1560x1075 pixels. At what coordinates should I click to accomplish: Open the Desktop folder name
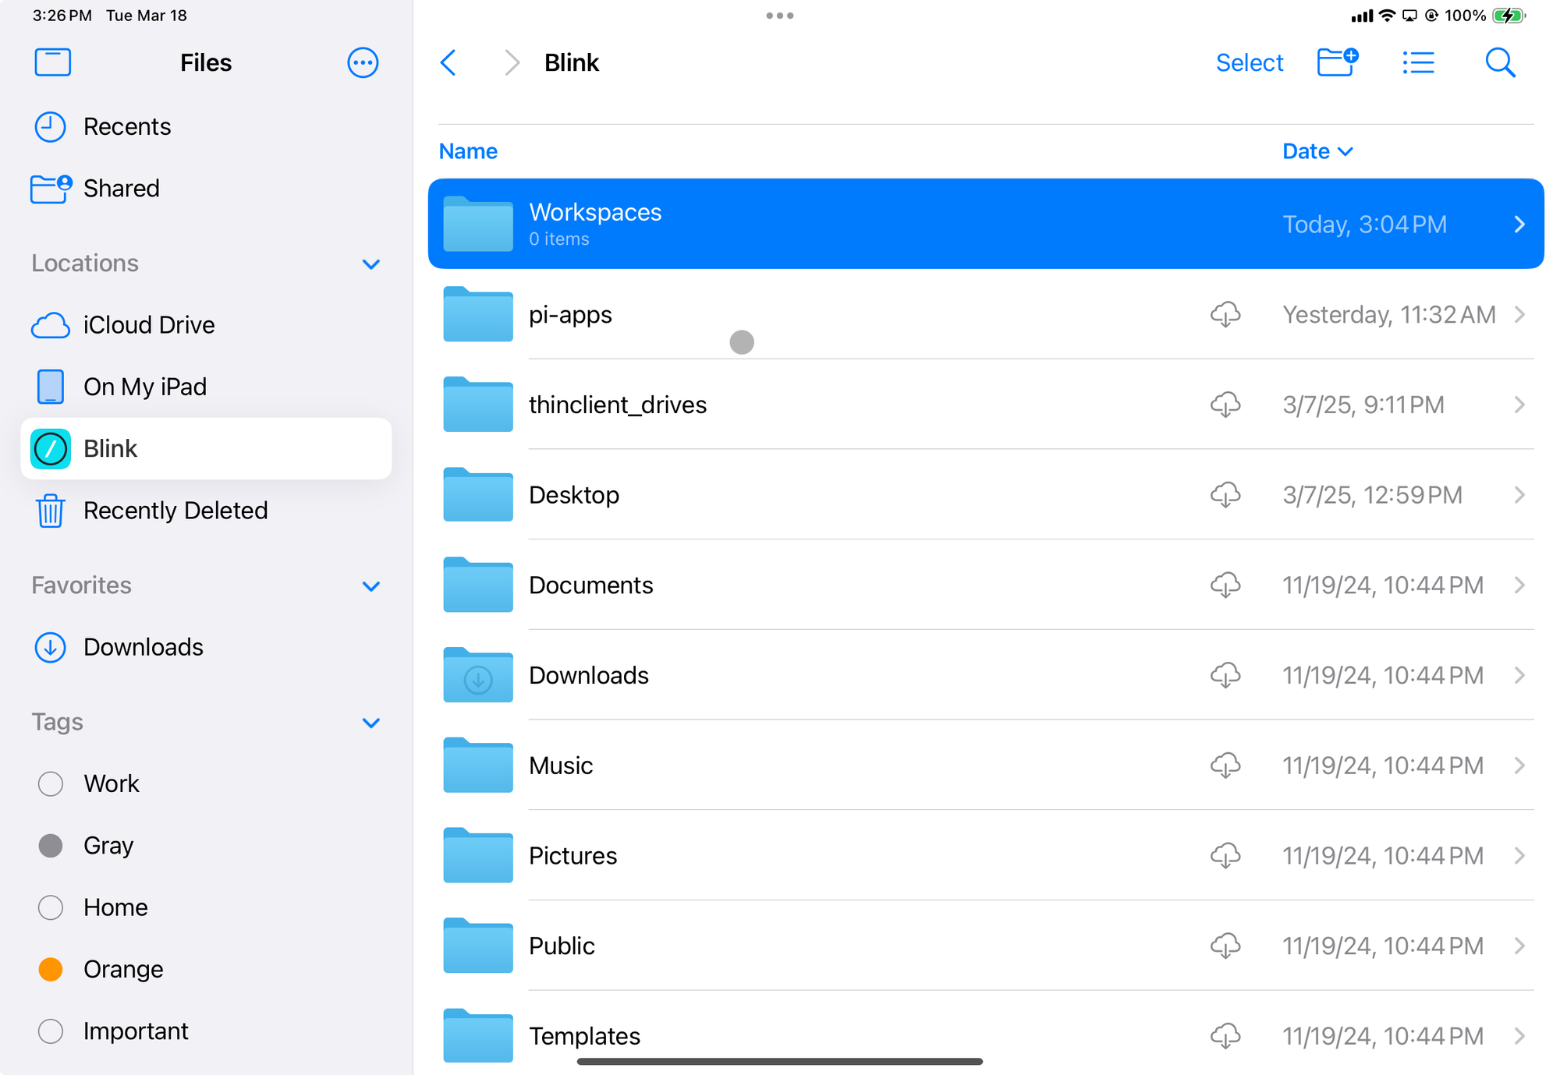[x=574, y=495]
